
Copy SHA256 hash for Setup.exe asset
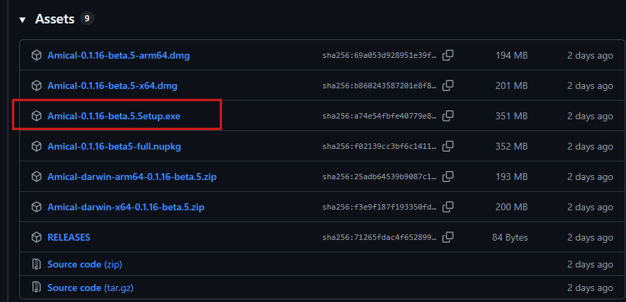click(448, 116)
